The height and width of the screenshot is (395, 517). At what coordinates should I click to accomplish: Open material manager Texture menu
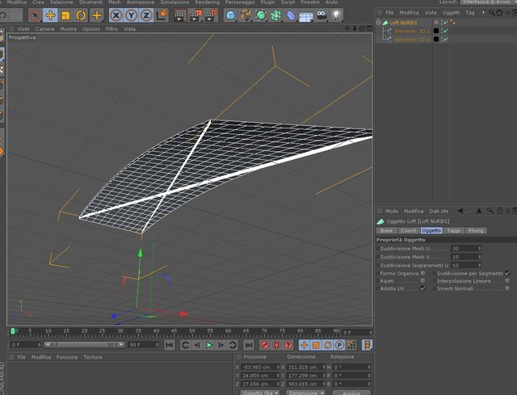point(93,357)
